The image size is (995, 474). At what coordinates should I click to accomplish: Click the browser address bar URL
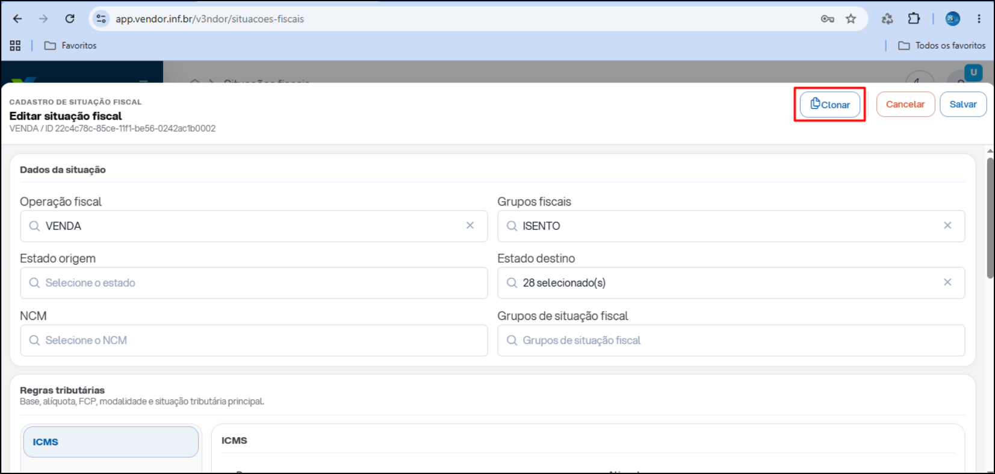[x=209, y=19]
